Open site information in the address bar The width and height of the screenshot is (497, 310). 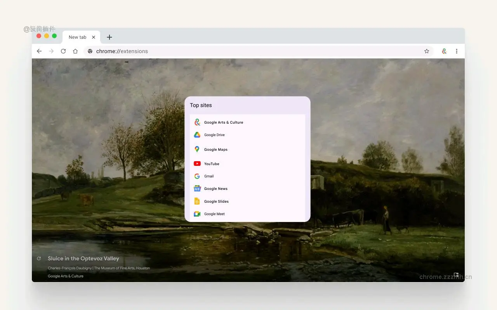coord(90,51)
